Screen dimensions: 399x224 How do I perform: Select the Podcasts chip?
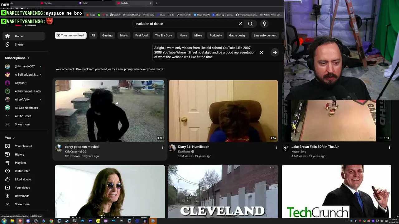216,35
